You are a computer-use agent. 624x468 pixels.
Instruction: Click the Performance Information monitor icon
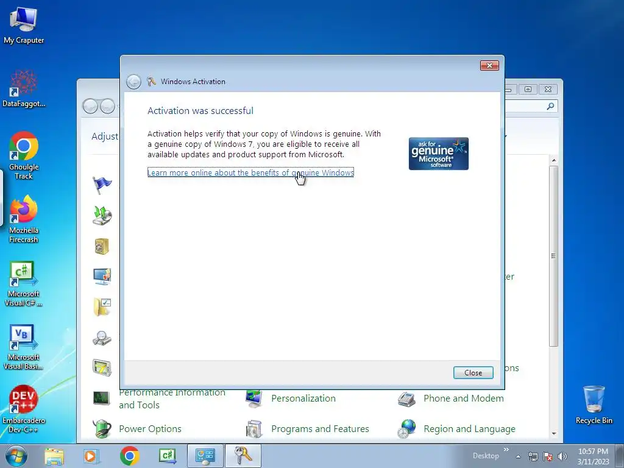[x=102, y=398]
